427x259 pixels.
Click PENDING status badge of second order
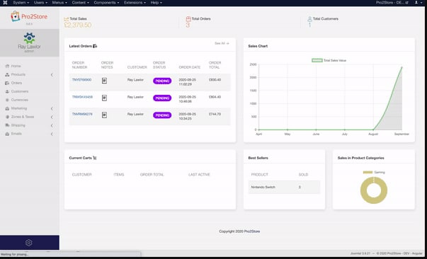162,98
